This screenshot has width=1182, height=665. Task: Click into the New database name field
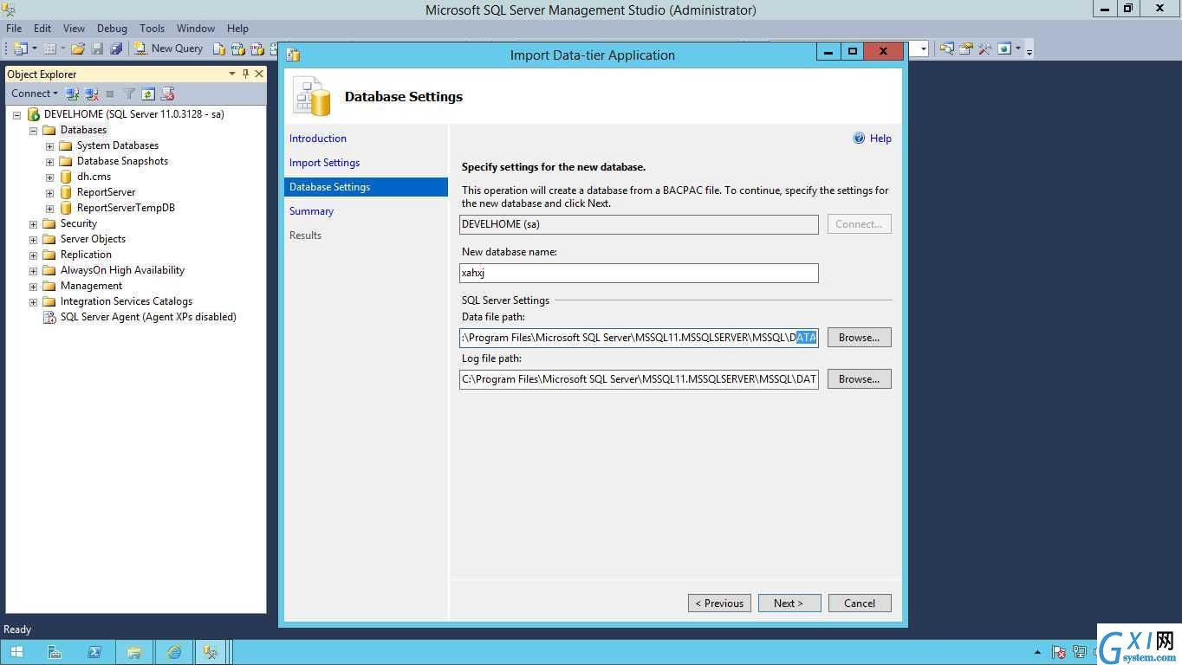click(x=639, y=273)
